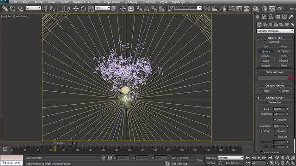This screenshot has width=296, height=166.
Task: Open the Edit menu
Action: coord(15,2)
